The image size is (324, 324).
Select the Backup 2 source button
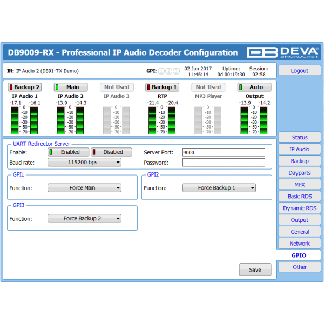tap(25, 87)
